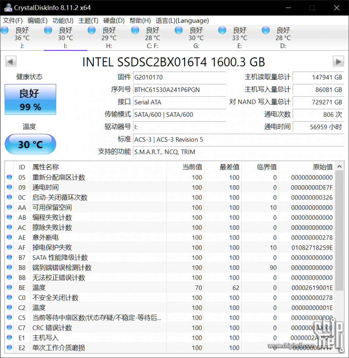Click the 原始值 column header

pyautogui.click(x=307, y=167)
